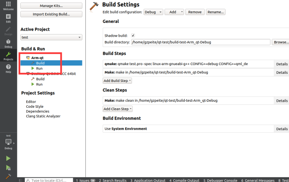Select the Projects wrench mode
The width and height of the screenshot is (289, 182).
8,56
